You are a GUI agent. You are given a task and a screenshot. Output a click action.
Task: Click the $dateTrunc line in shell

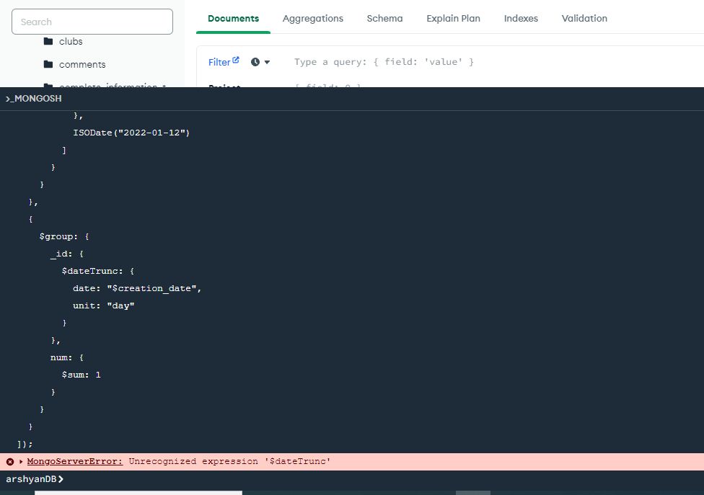pos(98,271)
